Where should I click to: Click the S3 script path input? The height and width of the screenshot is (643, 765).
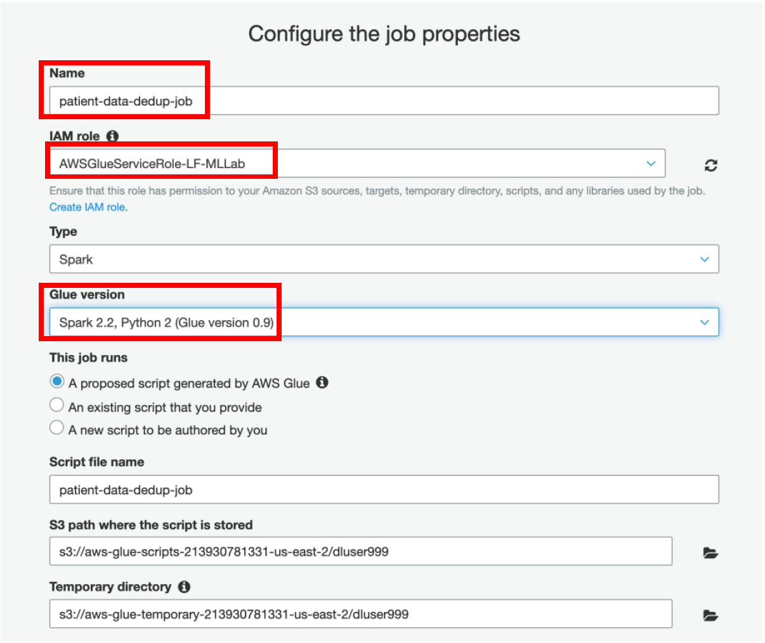coord(361,551)
